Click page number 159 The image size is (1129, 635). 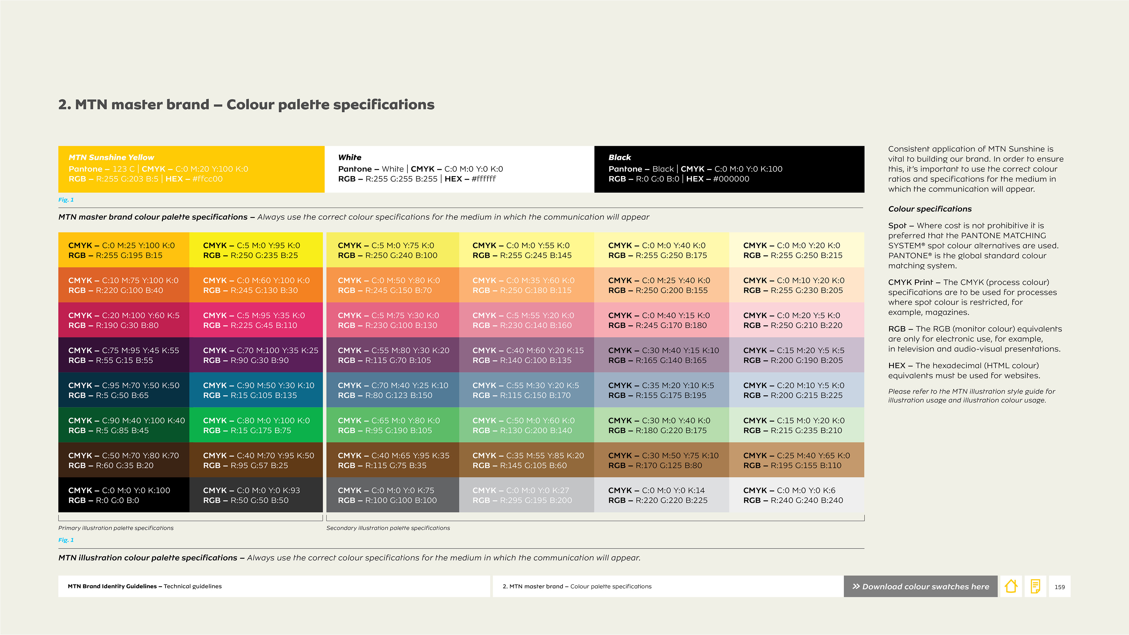point(1059,587)
